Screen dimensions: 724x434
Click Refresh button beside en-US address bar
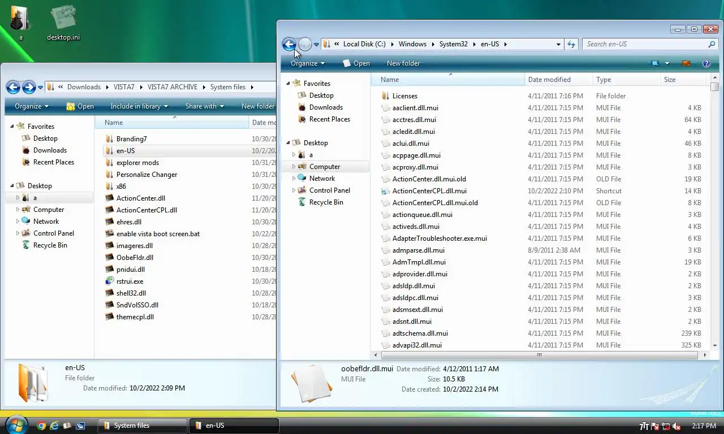click(x=571, y=44)
